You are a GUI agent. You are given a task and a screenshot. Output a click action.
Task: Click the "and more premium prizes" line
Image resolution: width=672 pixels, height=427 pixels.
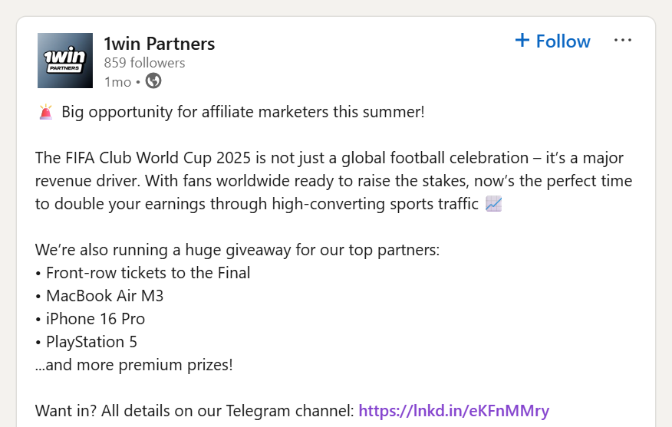(x=133, y=365)
